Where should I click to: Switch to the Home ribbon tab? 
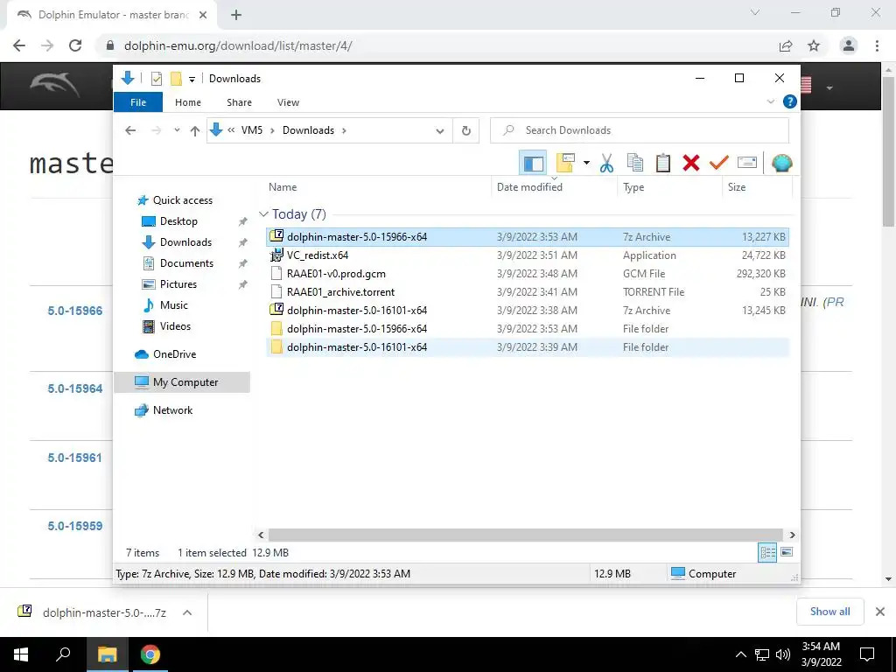coord(188,102)
